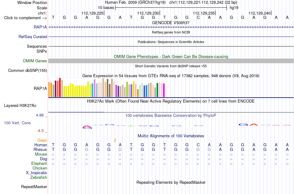Click the large red A beside the blue G in the PhyloP logo
The image size is (294, 194).
pos(254,125)
